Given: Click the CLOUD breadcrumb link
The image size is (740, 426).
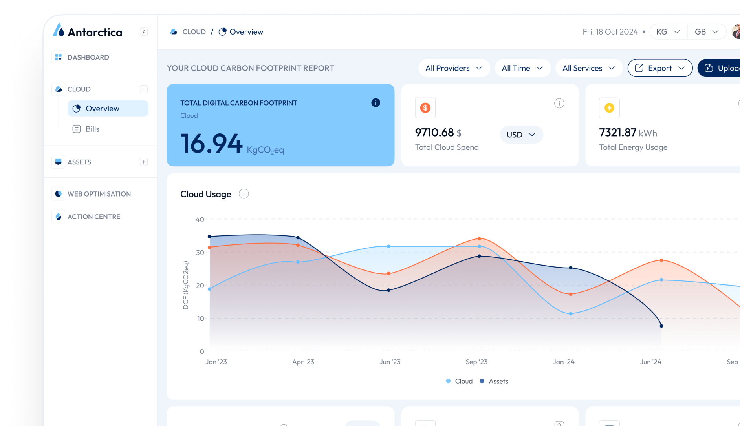Looking at the screenshot, I should (194, 32).
